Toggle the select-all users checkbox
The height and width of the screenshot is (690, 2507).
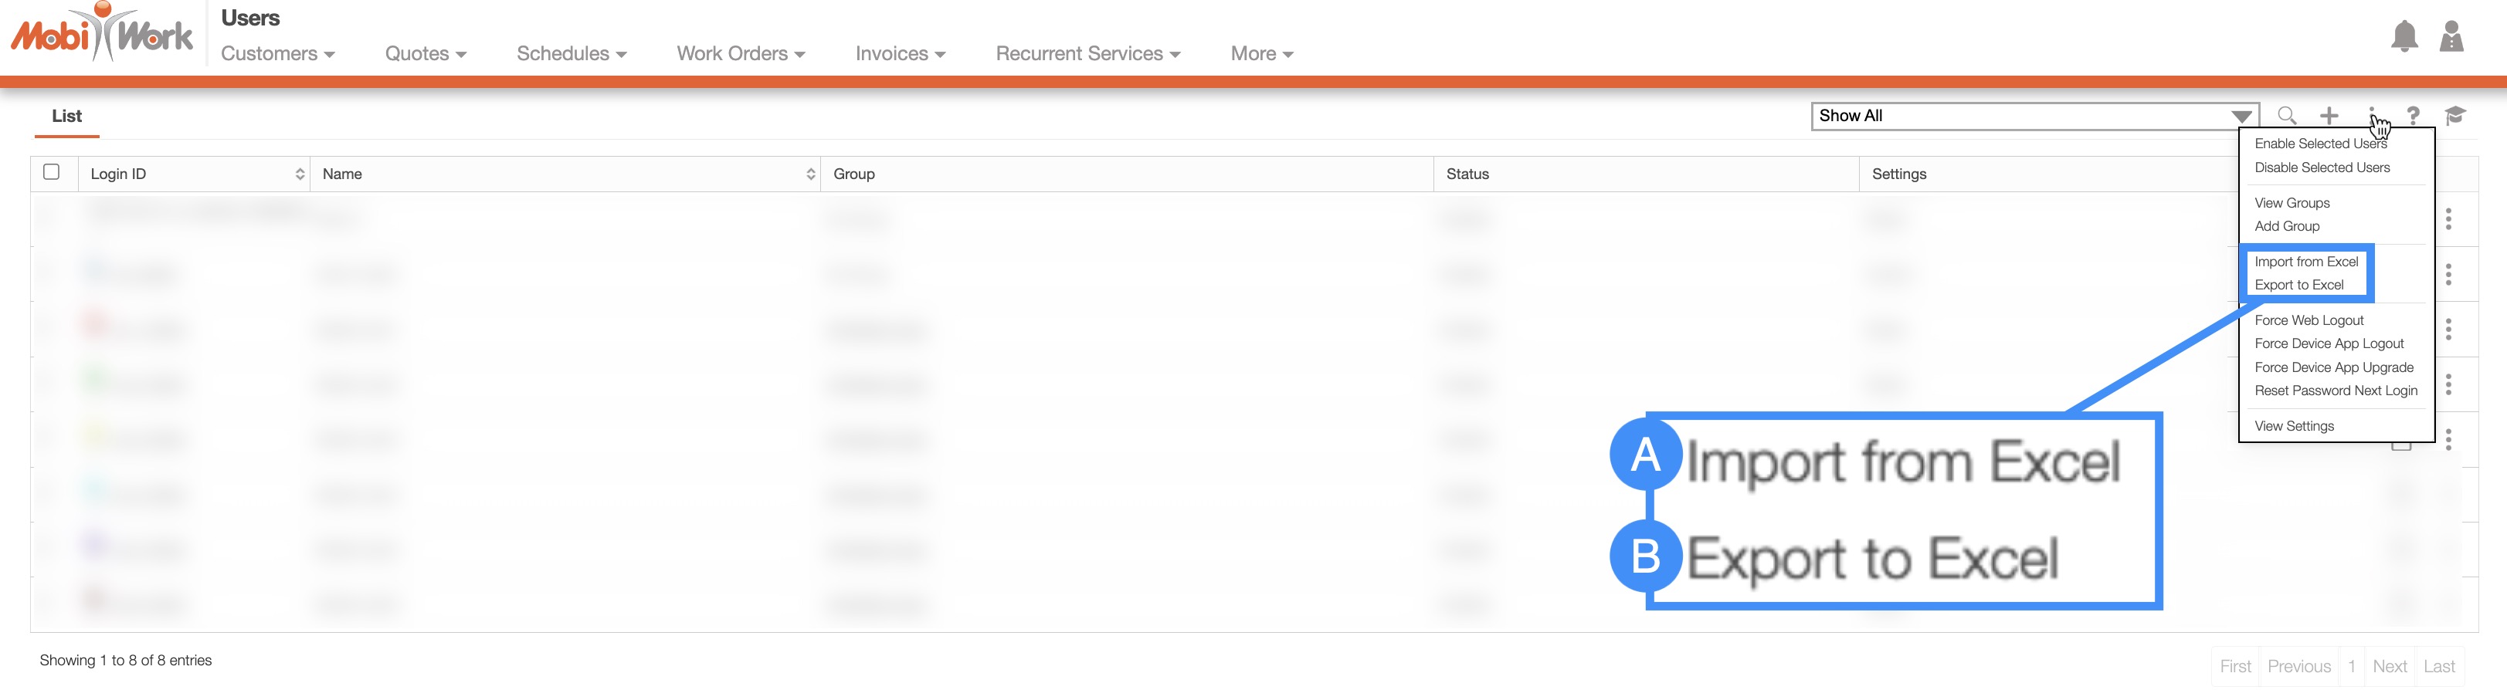coord(52,172)
